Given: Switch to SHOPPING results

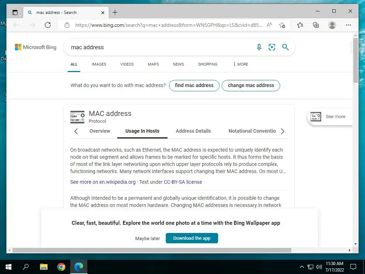Looking at the screenshot, I should [x=208, y=64].
